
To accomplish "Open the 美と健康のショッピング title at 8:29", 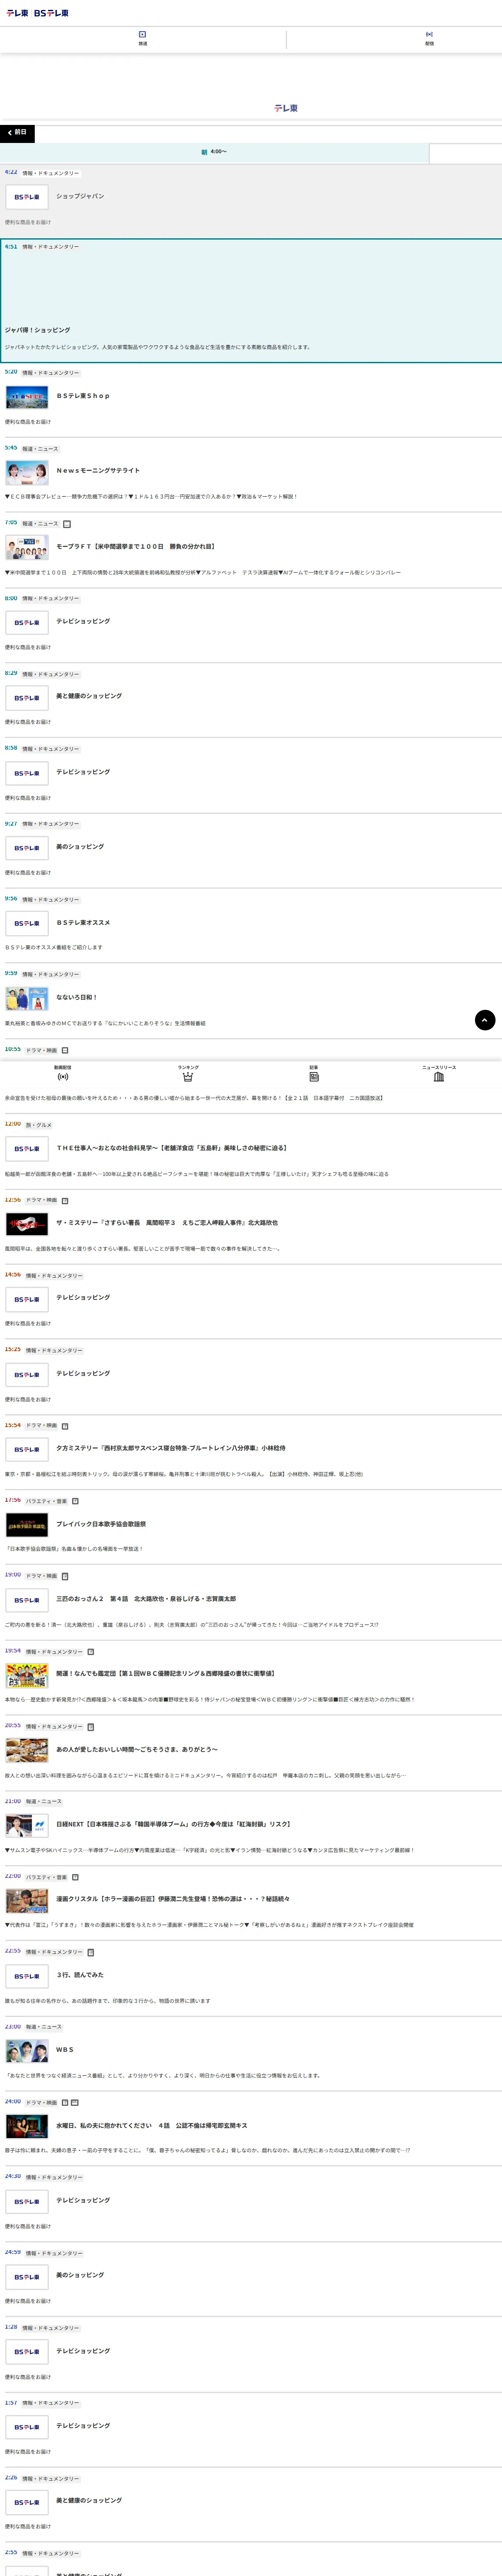I will click(x=89, y=696).
